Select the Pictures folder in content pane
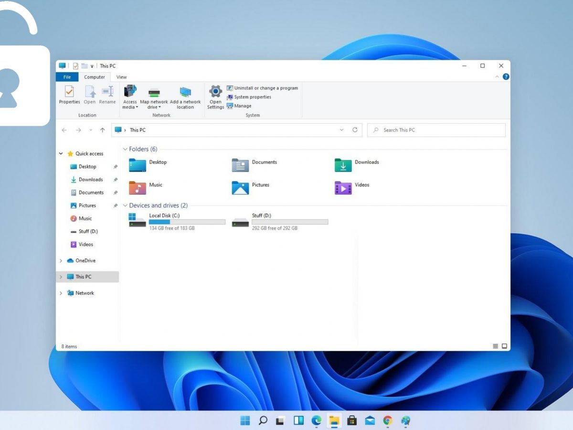The width and height of the screenshot is (573, 430). 251,188
